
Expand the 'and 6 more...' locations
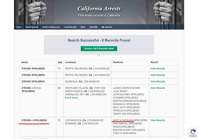(72, 98)
